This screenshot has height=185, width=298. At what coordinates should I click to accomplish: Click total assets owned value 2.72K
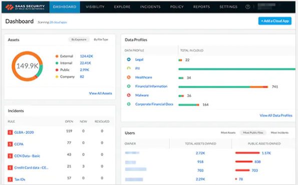click(x=200, y=153)
